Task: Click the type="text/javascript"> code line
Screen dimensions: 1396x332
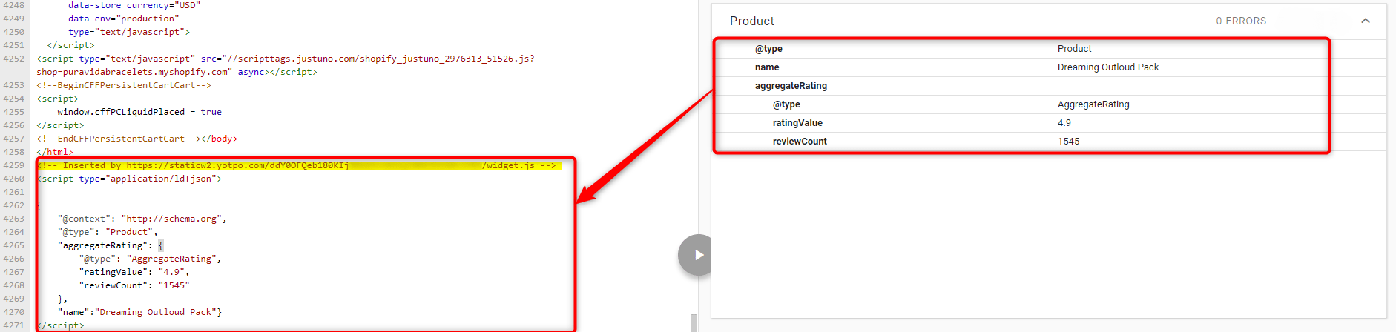Action: [x=129, y=32]
